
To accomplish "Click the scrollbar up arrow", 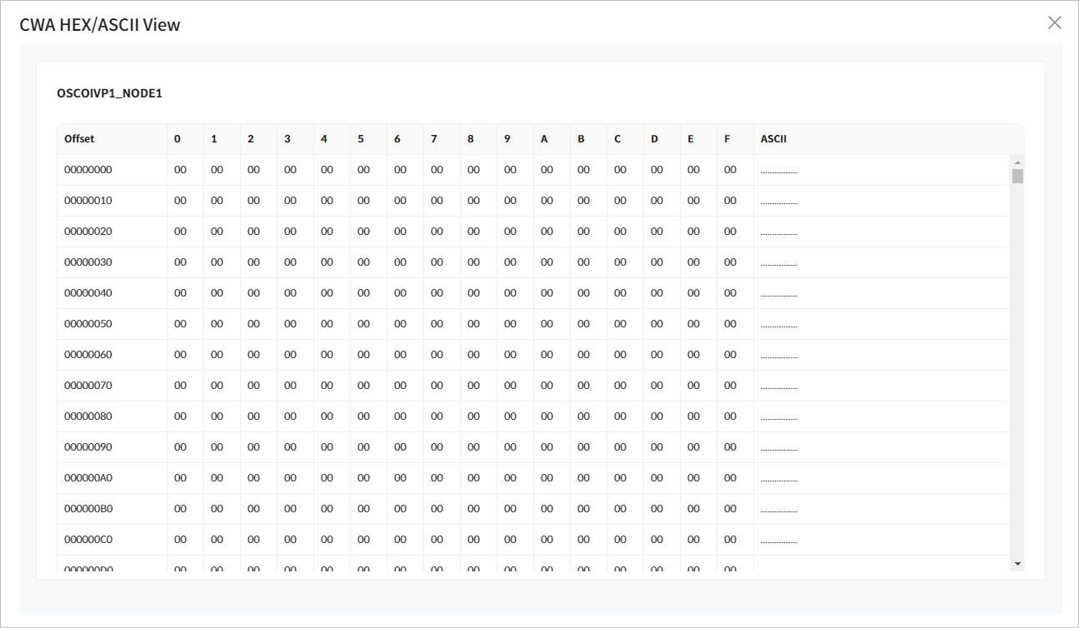I will (1017, 162).
